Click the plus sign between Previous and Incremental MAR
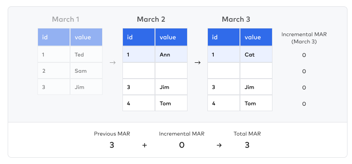The height and width of the screenshot is (164, 352). click(144, 145)
